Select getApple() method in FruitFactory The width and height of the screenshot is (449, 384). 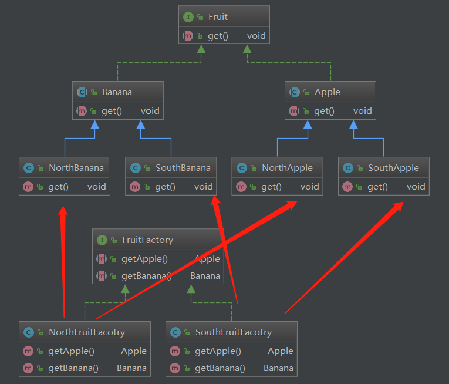click(x=144, y=259)
